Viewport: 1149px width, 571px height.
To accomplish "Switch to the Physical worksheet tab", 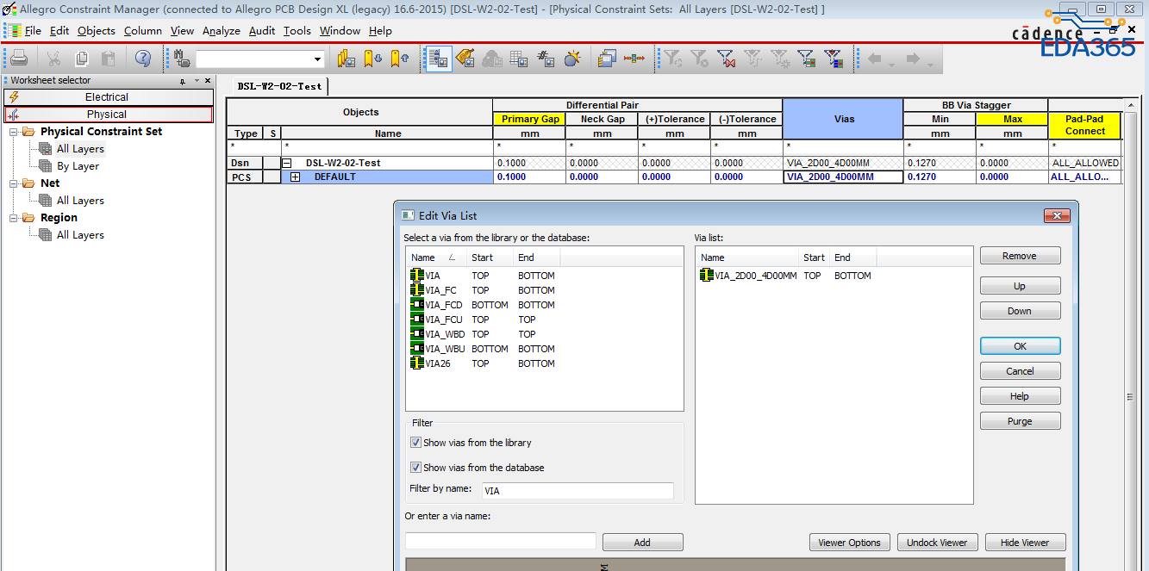I will point(107,115).
